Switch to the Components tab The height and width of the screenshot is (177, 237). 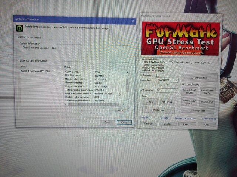tap(35, 37)
